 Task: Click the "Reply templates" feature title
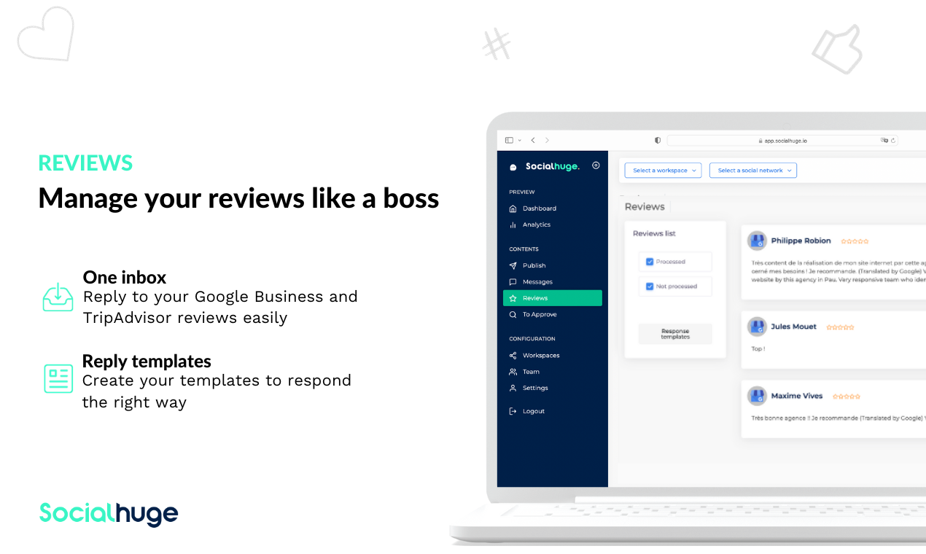(147, 361)
